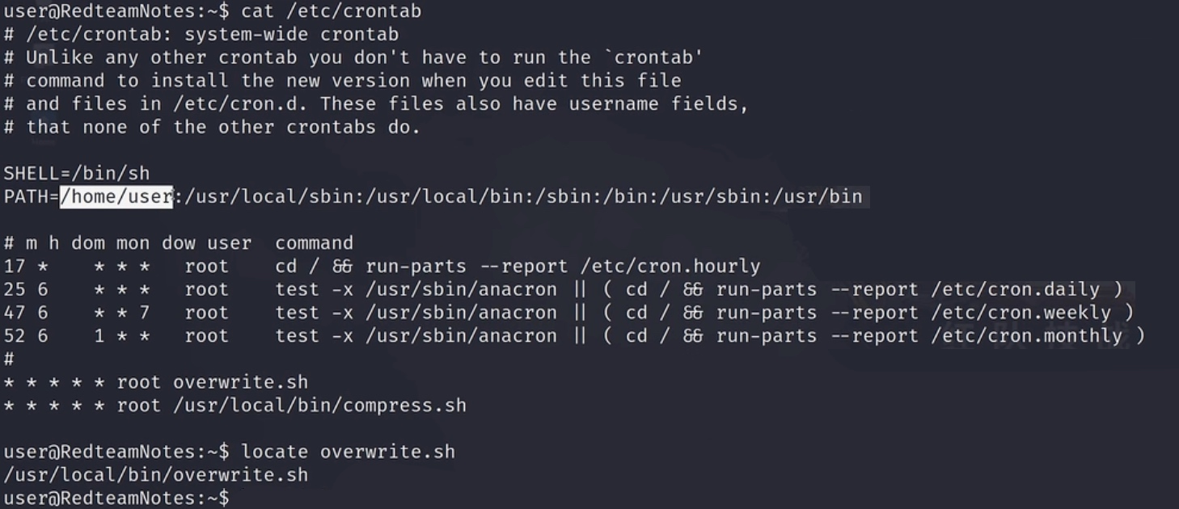Click the "/etc/crontab: system-wide crontab" comment line
1179x509 pixels.
click(x=212, y=35)
